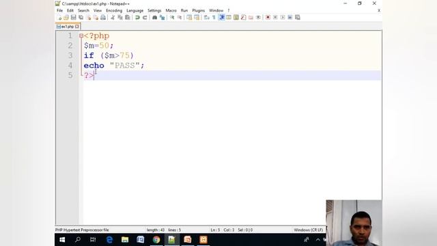Run macro multiple times icon
The width and height of the screenshot is (437, 246).
(x=290, y=18)
